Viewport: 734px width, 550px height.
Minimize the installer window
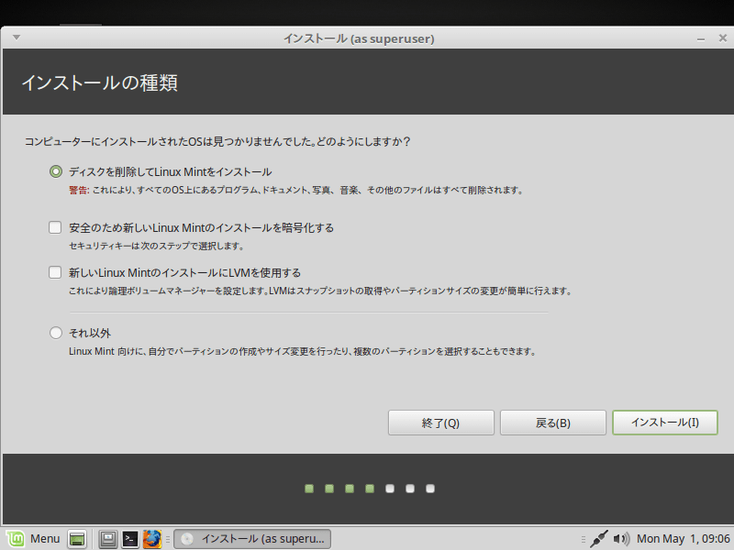point(701,38)
